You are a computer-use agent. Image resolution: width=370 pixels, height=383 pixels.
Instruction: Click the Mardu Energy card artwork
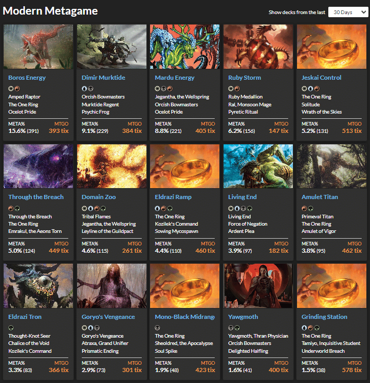184,46
